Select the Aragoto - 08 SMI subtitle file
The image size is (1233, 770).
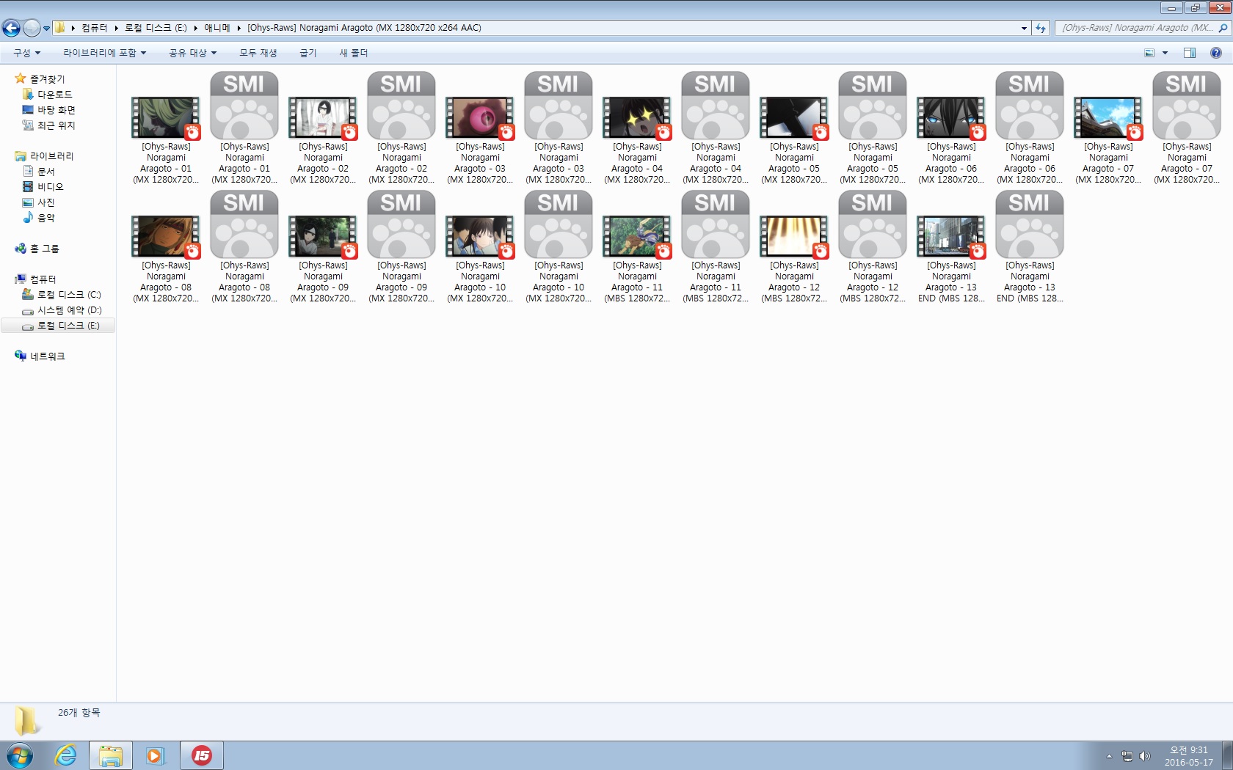click(x=244, y=224)
